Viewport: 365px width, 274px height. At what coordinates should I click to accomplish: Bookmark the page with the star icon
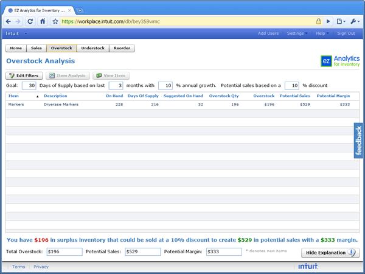click(55, 21)
